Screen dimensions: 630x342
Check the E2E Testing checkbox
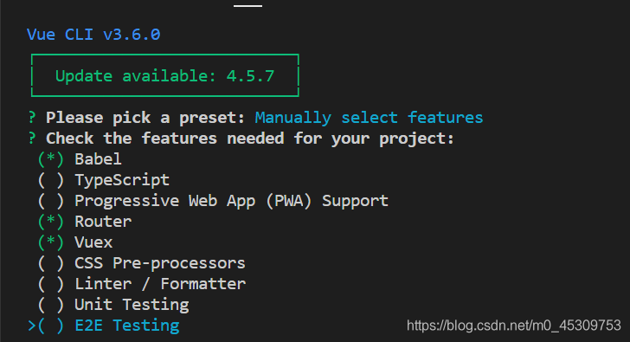point(51,326)
